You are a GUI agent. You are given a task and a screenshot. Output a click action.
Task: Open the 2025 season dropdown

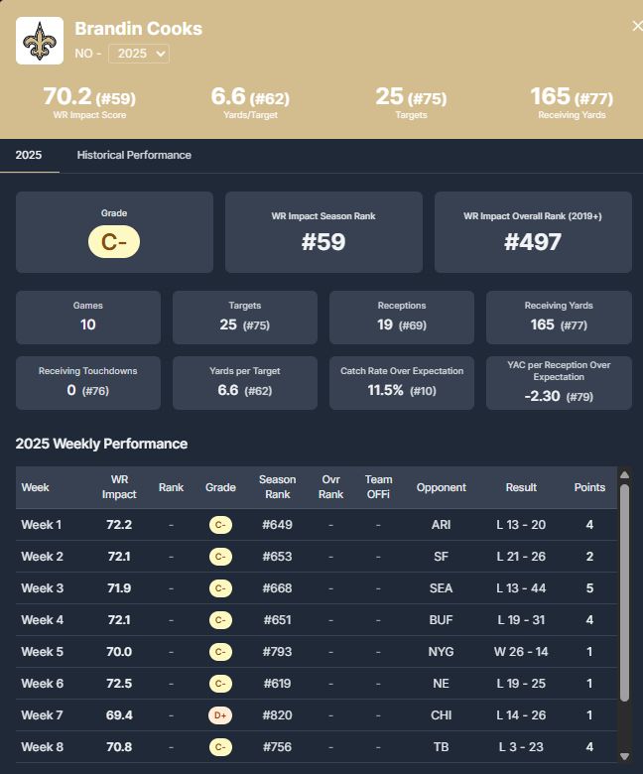[139, 54]
